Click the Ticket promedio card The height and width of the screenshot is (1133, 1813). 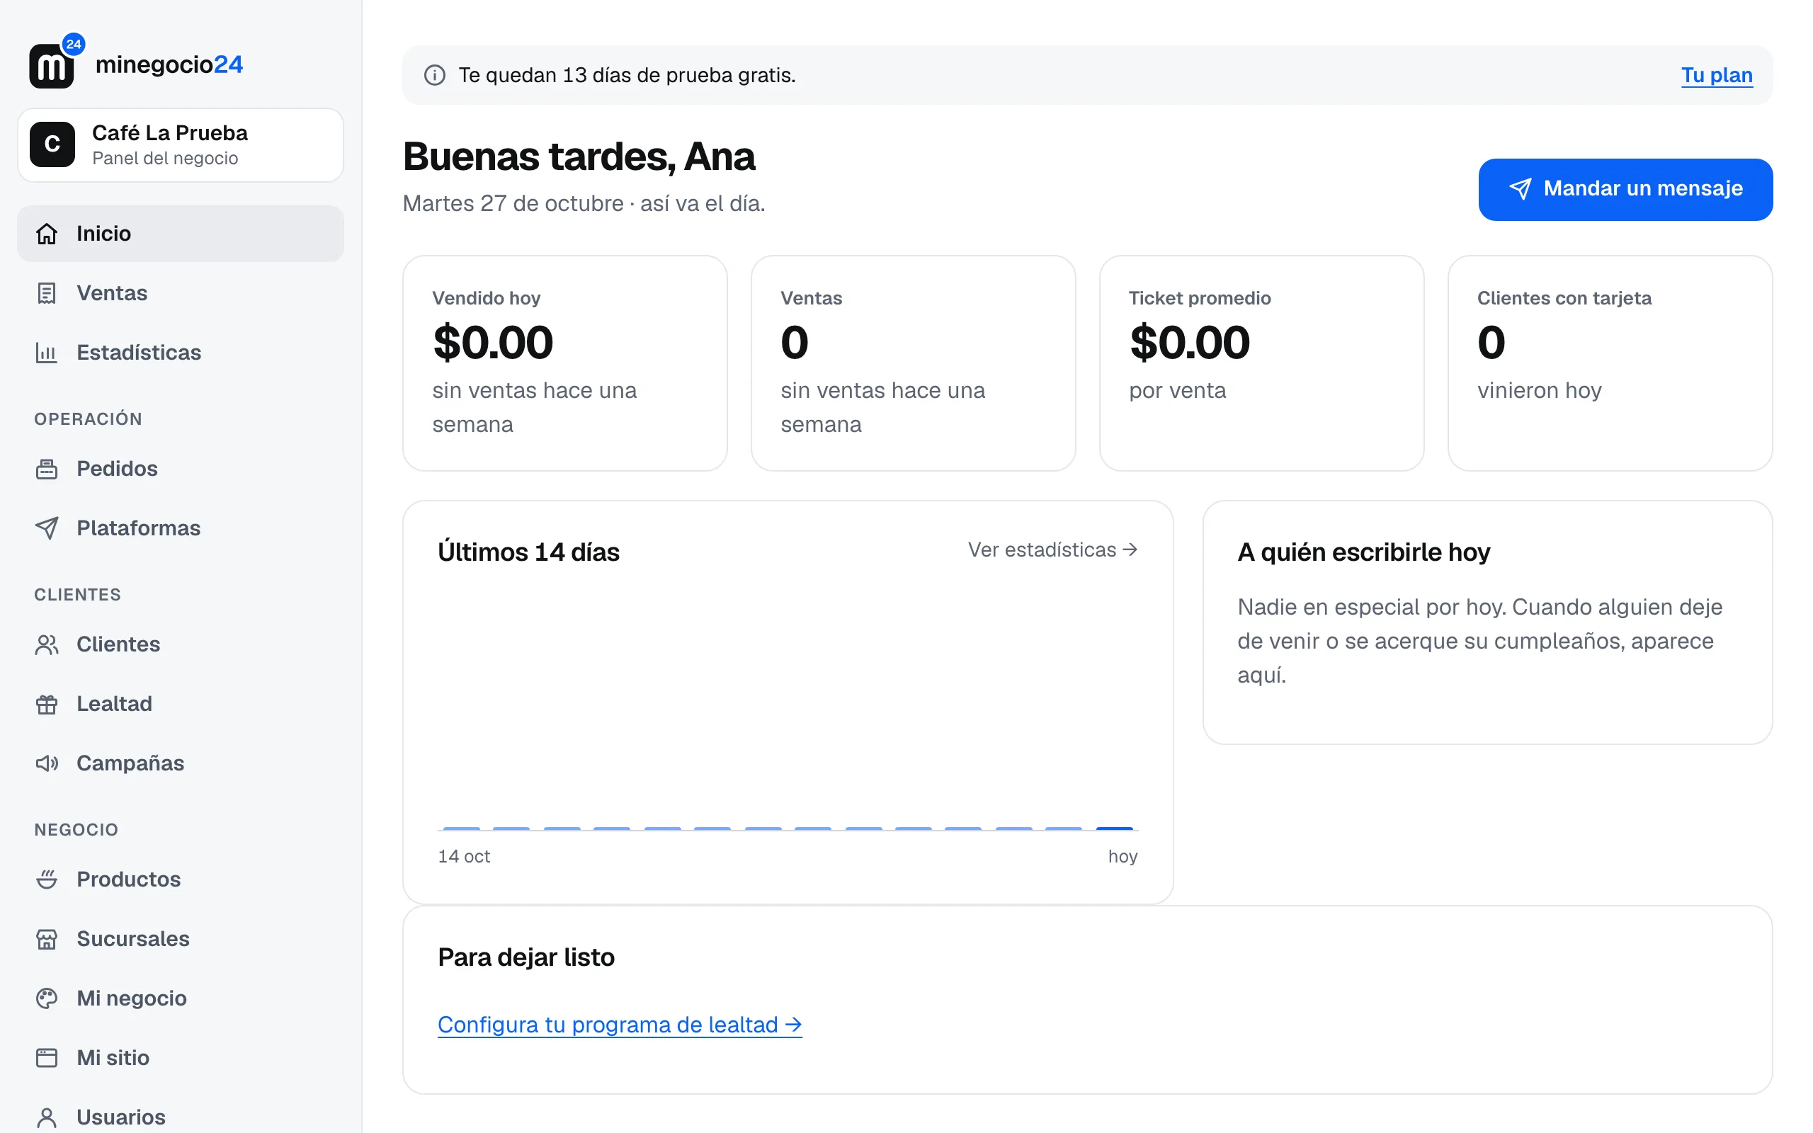(1261, 363)
